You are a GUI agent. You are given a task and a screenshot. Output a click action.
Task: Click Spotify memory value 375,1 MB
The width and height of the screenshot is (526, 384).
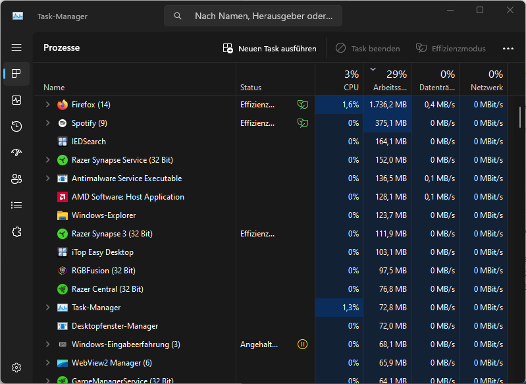[x=391, y=123]
